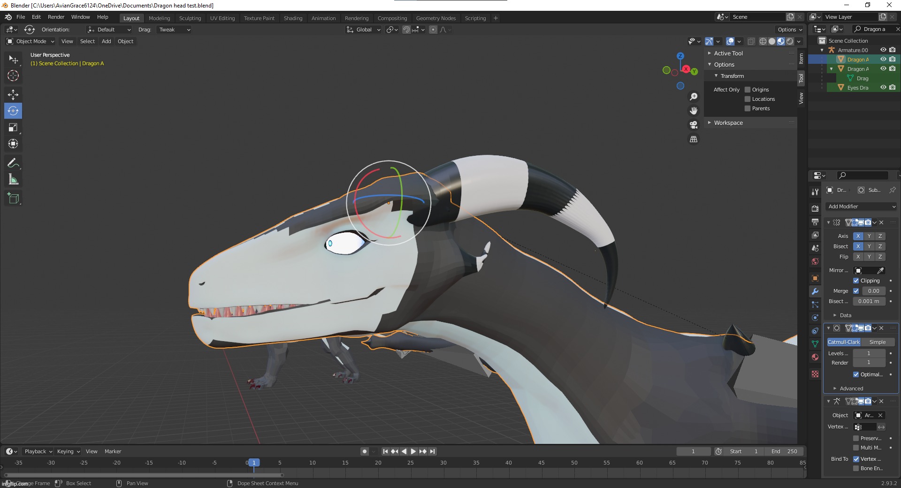Click the Zoom view magnifier icon
This screenshot has height=488, width=901.
[694, 97]
